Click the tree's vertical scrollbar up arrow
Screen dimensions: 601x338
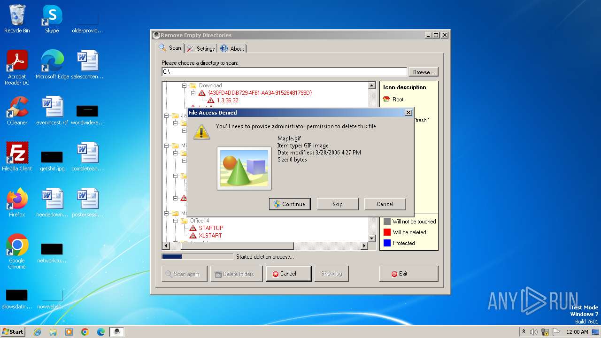(x=372, y=86)
